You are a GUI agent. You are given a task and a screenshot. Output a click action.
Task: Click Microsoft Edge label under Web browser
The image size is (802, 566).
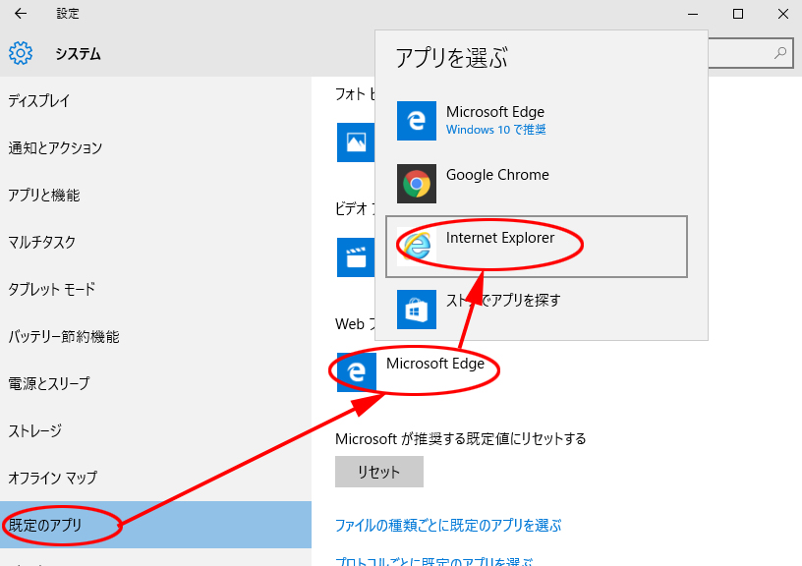click(x=435, y=364)
